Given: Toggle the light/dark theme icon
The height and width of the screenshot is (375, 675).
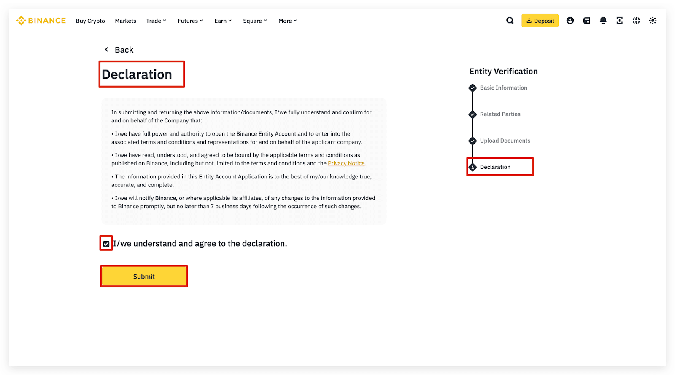Looking at the screenshot, I should pyautogui.click(x=653, y=21).
